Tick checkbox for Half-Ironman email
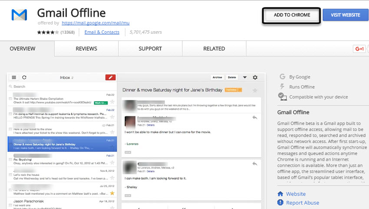Image resolution: width=369 pixels, height=209 pixels. click(10, 114)
